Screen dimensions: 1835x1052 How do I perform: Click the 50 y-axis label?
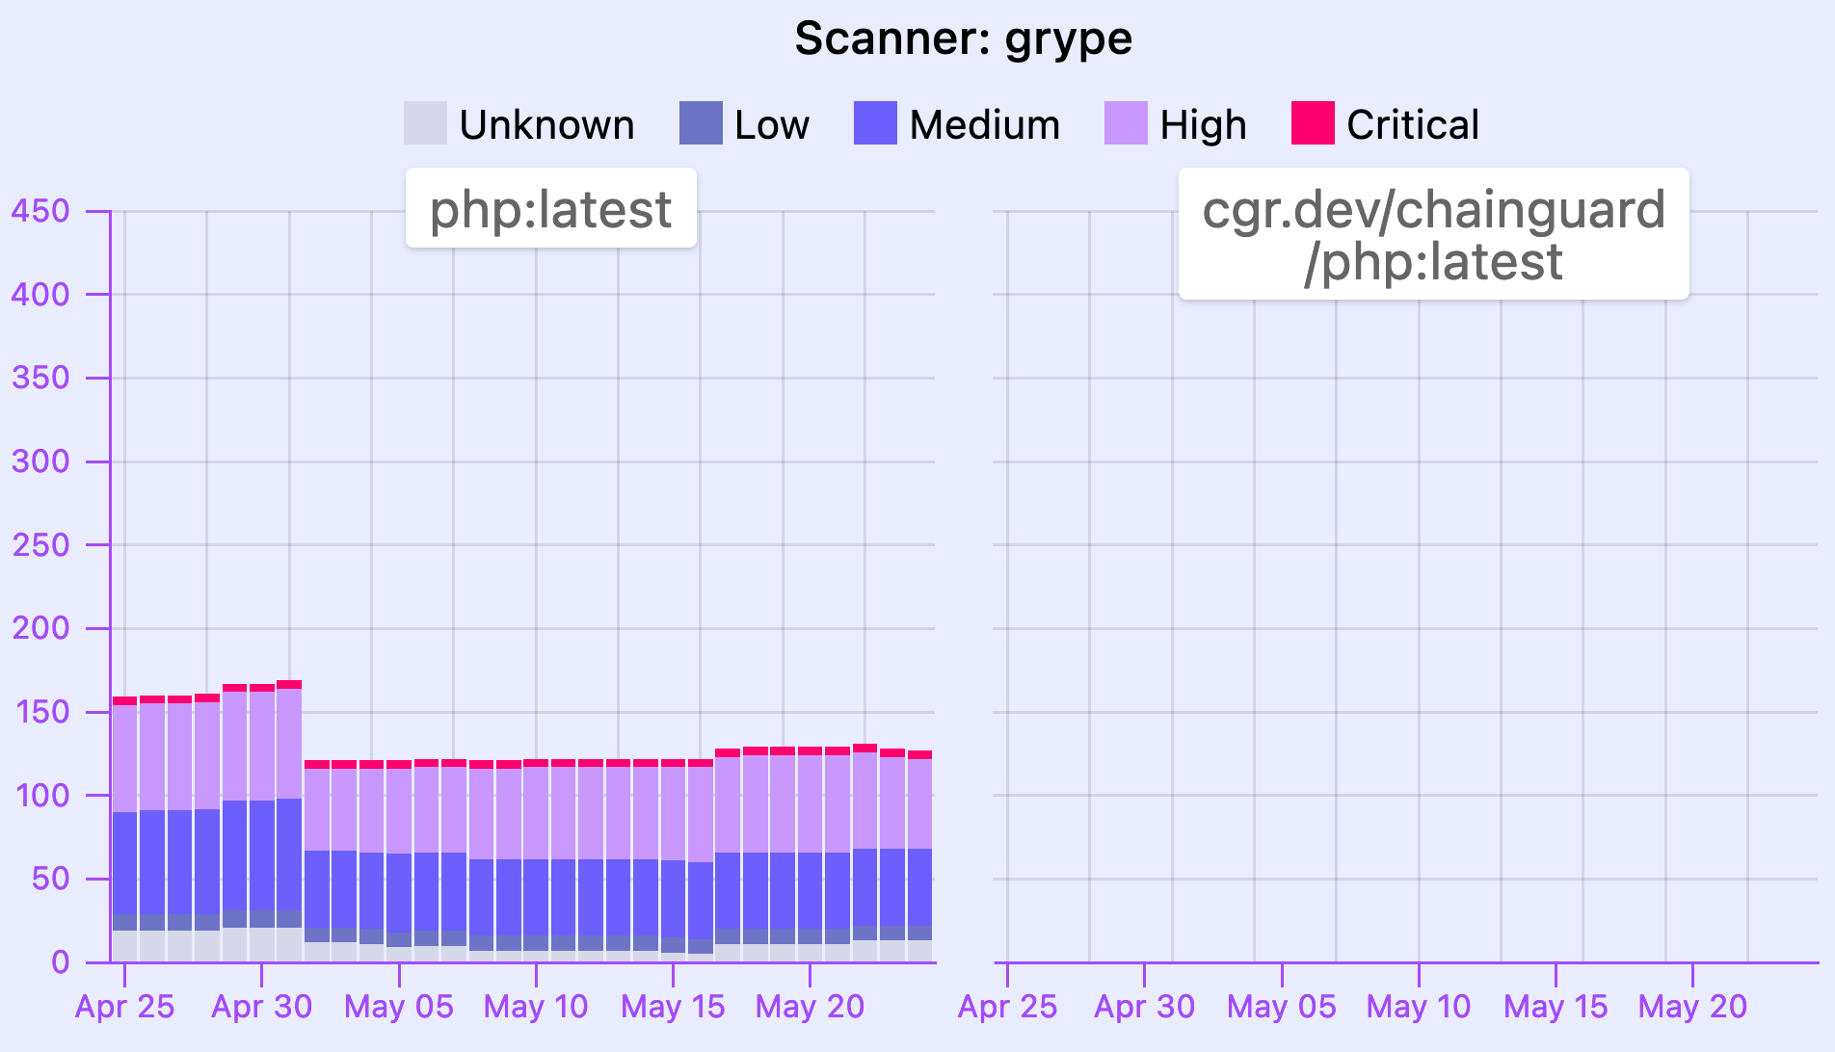coord(51,878)
